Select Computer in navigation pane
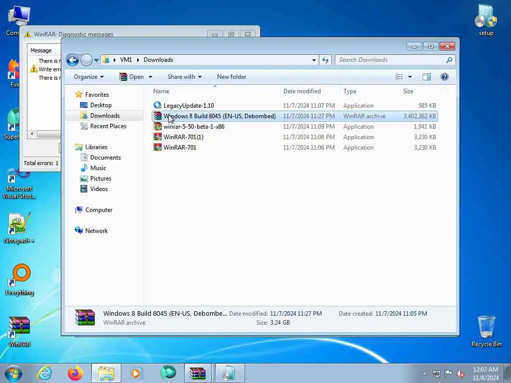This screenshot has width=511, height=383. coord(98,210)
